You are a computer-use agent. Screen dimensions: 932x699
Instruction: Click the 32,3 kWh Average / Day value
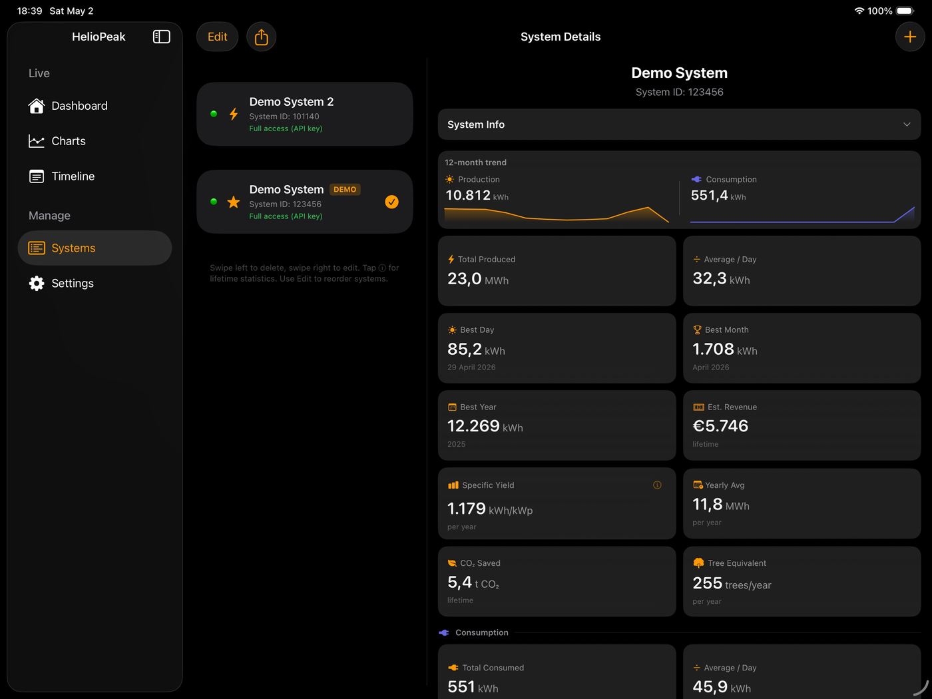click(721, 279)
